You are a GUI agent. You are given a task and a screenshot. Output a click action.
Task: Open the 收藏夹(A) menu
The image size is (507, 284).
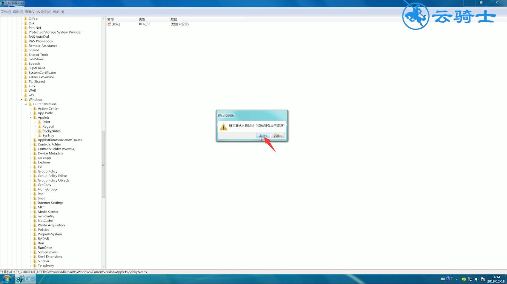point(44,12)
